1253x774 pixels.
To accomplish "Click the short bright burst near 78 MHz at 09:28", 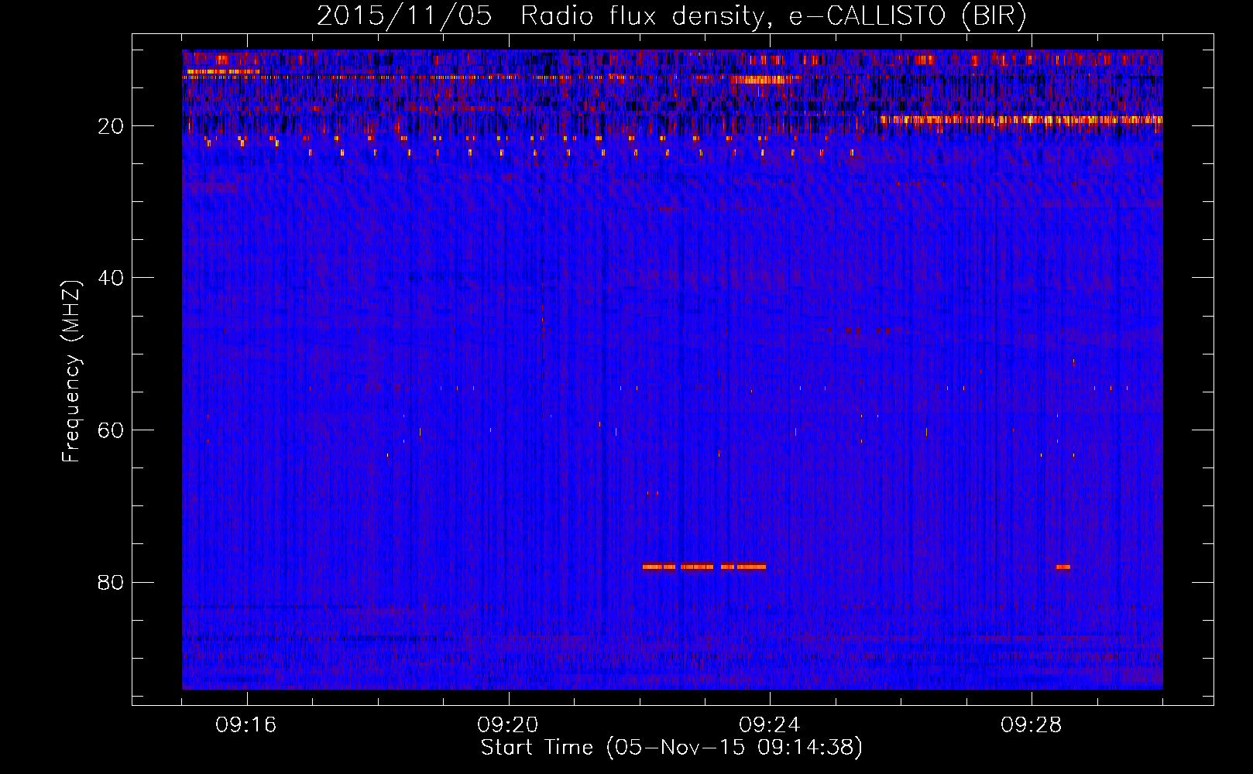I will click(1063, 567).
